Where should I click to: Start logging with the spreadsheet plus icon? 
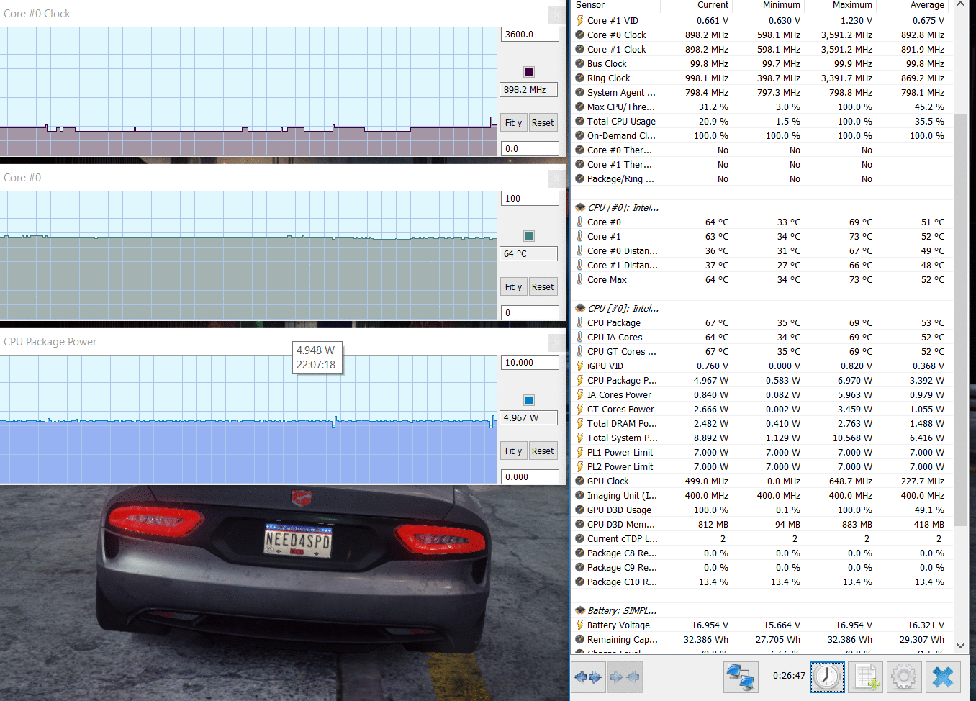(867, 677)
